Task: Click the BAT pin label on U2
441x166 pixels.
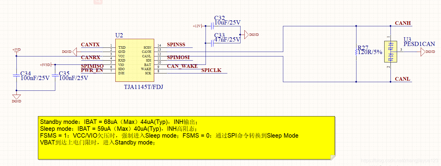Action: pos(148,65)
